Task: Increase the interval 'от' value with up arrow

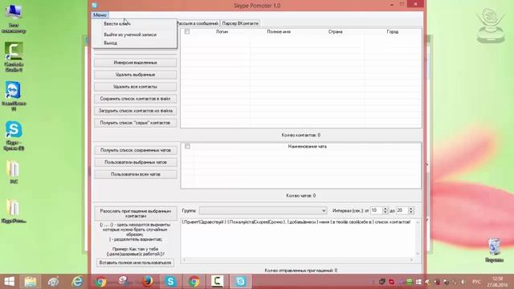Action: (385, 209)
